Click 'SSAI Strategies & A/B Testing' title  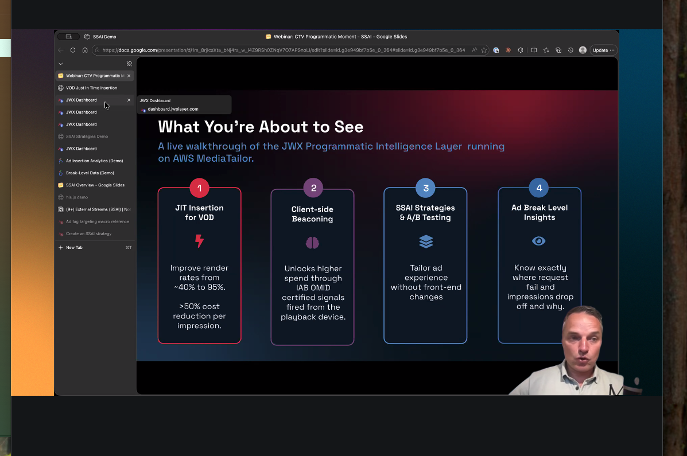point(425,212)
